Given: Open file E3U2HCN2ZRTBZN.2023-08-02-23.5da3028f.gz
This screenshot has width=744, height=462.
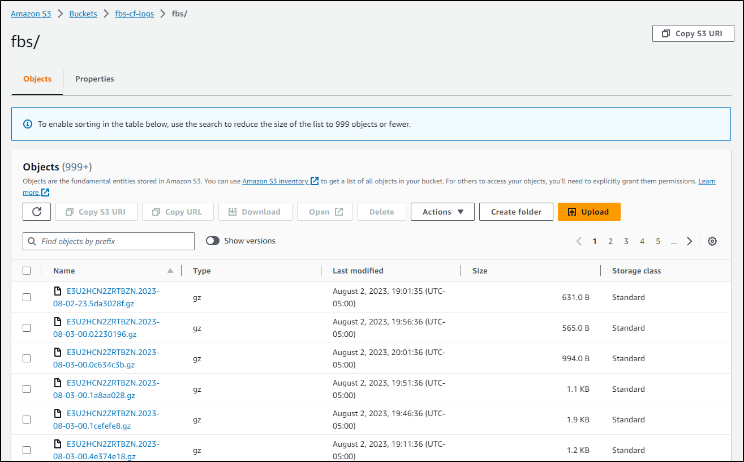Looking at the screenshot, I should point(106,297).
